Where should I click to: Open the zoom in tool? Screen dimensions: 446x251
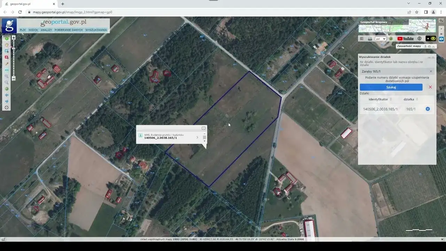tap(6, 76)
